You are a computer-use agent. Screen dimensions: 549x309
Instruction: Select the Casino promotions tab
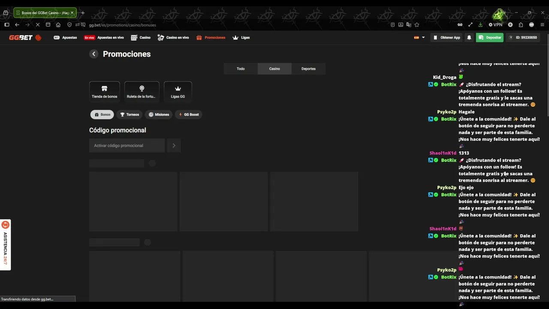274,69
